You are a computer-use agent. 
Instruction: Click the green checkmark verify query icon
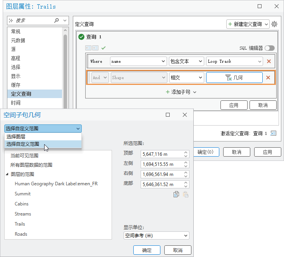pos(103,48)
